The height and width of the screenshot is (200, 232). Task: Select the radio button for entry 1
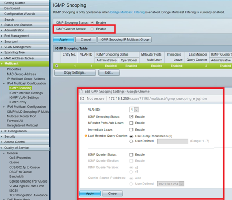[x=57, y=66]
